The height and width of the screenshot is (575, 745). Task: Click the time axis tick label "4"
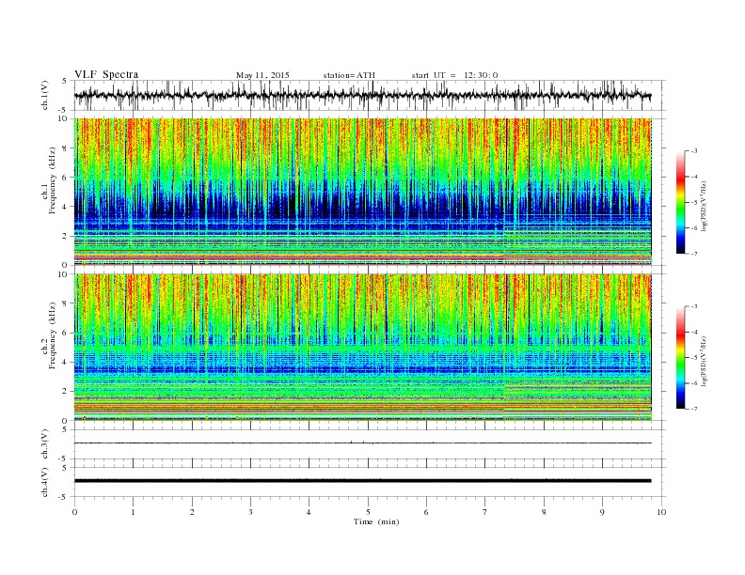click(309, 512)
